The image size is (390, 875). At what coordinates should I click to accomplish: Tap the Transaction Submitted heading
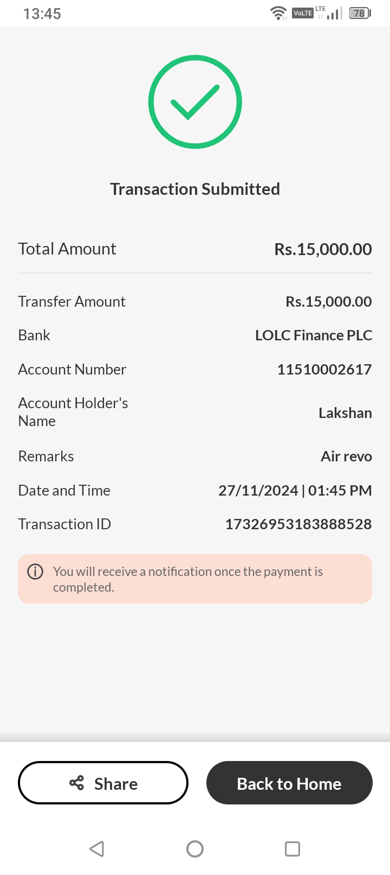pos(195,189)
